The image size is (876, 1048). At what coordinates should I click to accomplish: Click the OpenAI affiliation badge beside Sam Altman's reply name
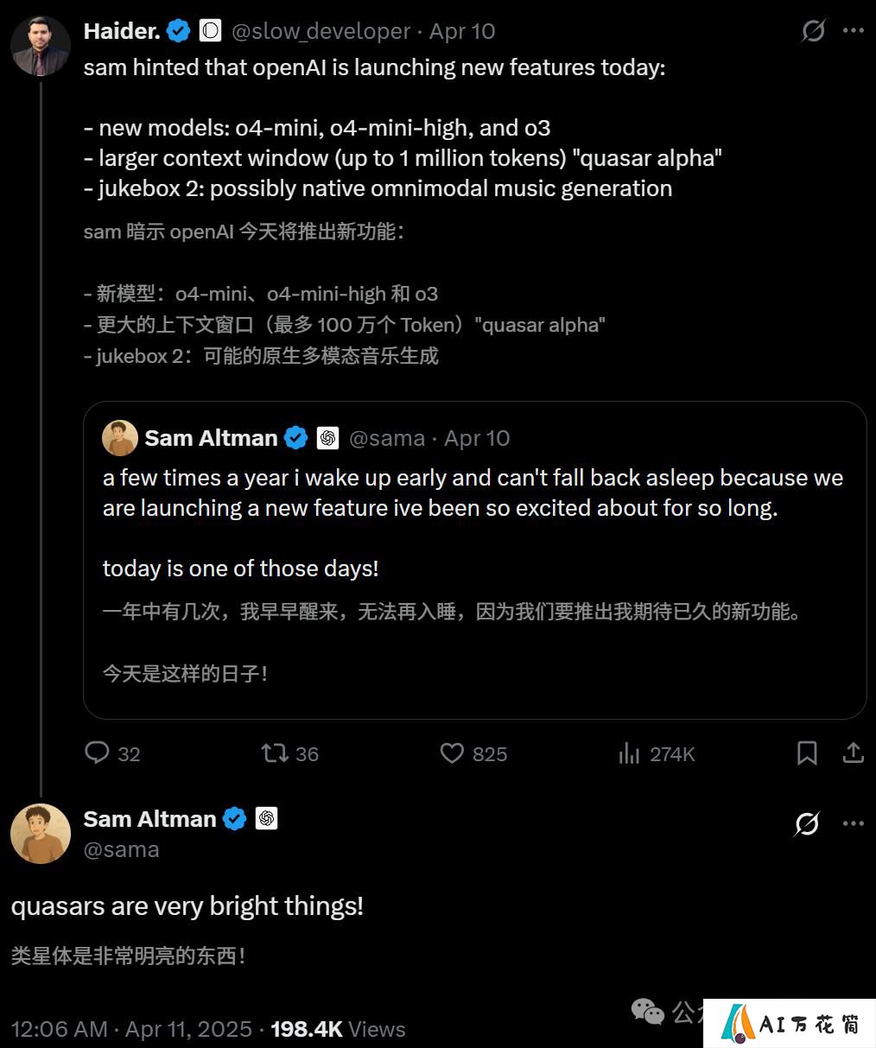pos(266,819)
